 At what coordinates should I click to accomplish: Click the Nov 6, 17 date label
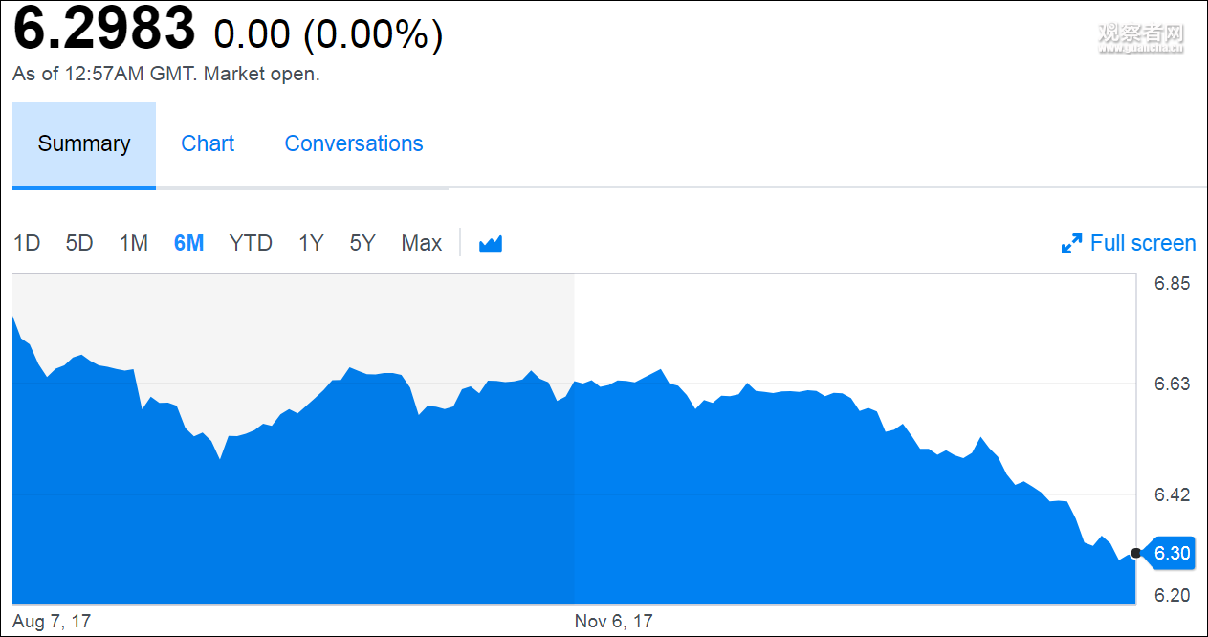[x=613, y=622]
